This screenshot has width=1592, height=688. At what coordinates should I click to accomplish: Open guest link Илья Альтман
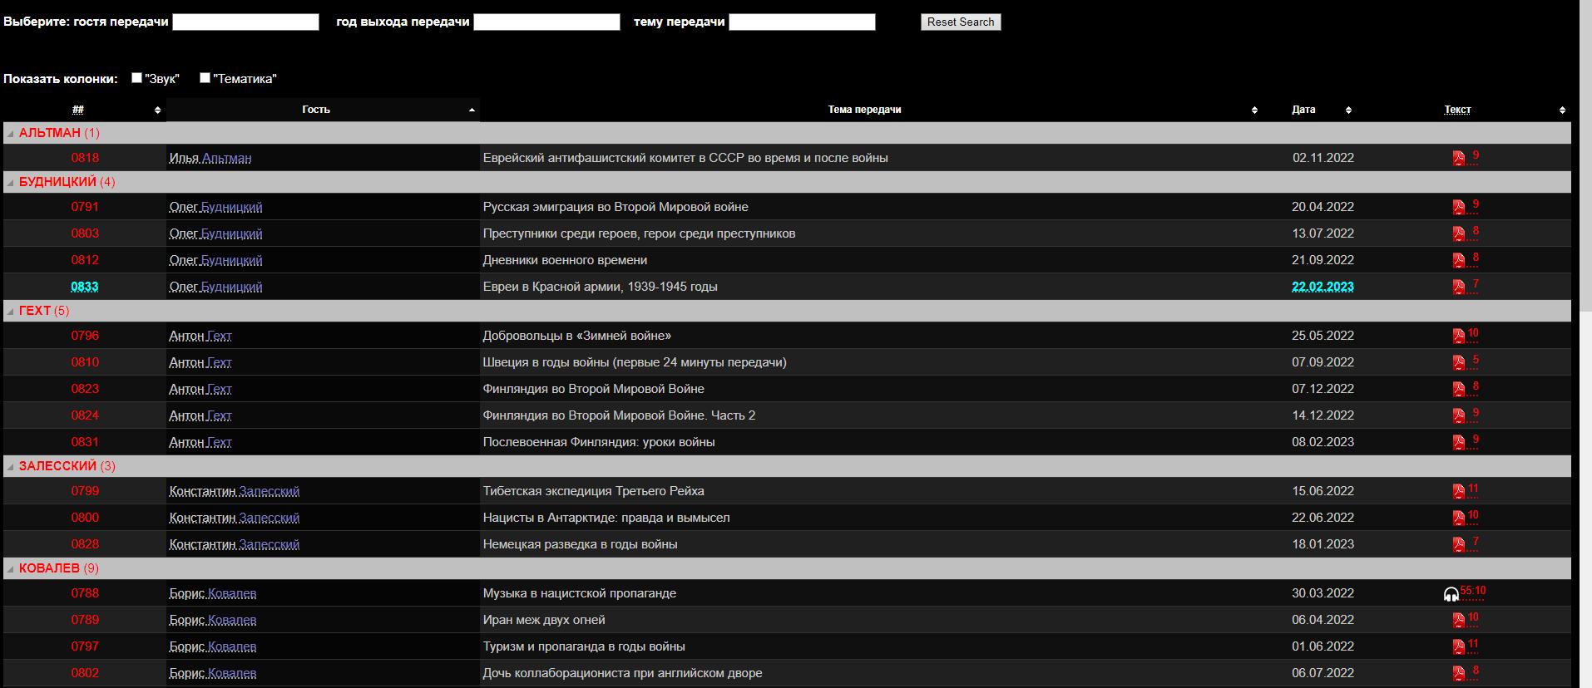210,158
